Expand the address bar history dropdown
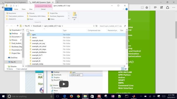The width and height of the screenshot is (177, 99). (94, 26)
